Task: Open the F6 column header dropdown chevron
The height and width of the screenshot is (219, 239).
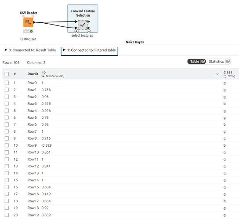Action: (217, 74)
